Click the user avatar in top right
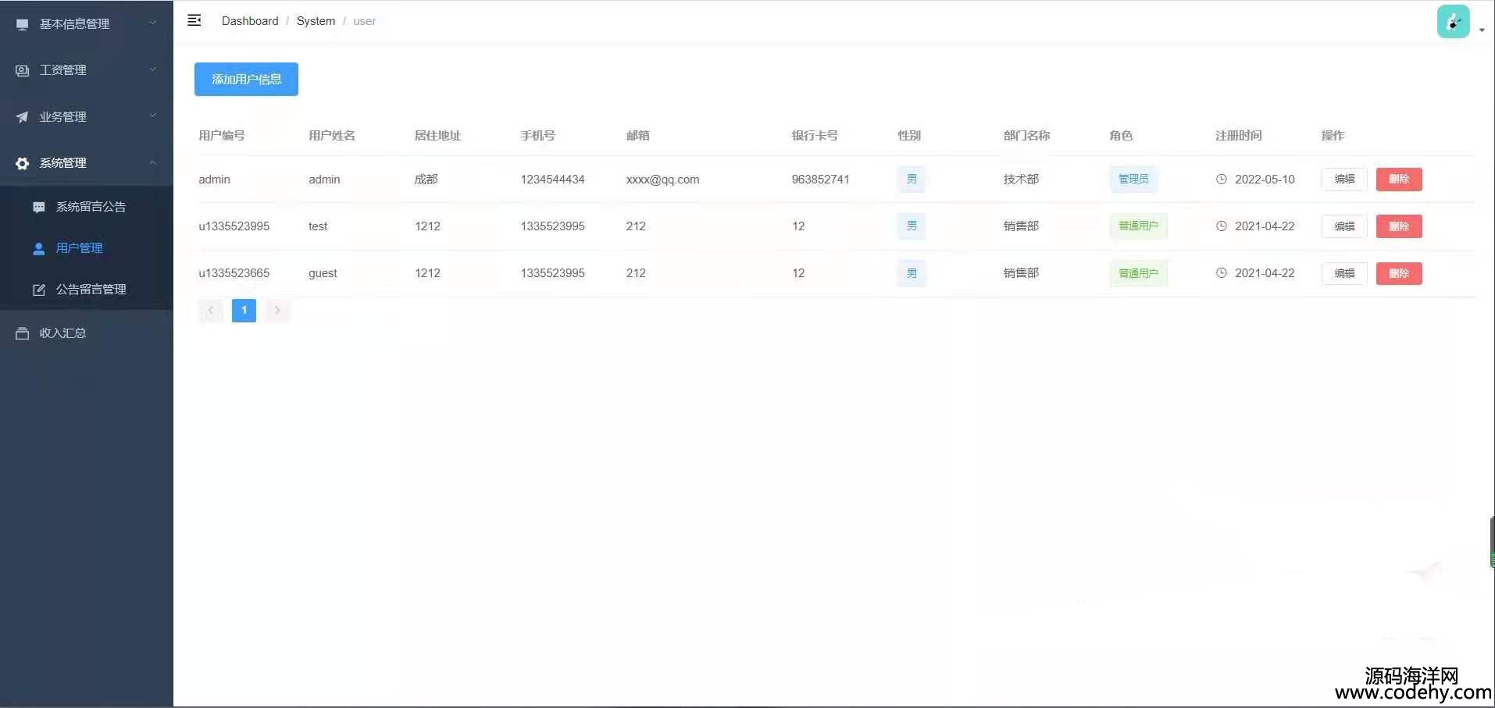 (1453, 22)
